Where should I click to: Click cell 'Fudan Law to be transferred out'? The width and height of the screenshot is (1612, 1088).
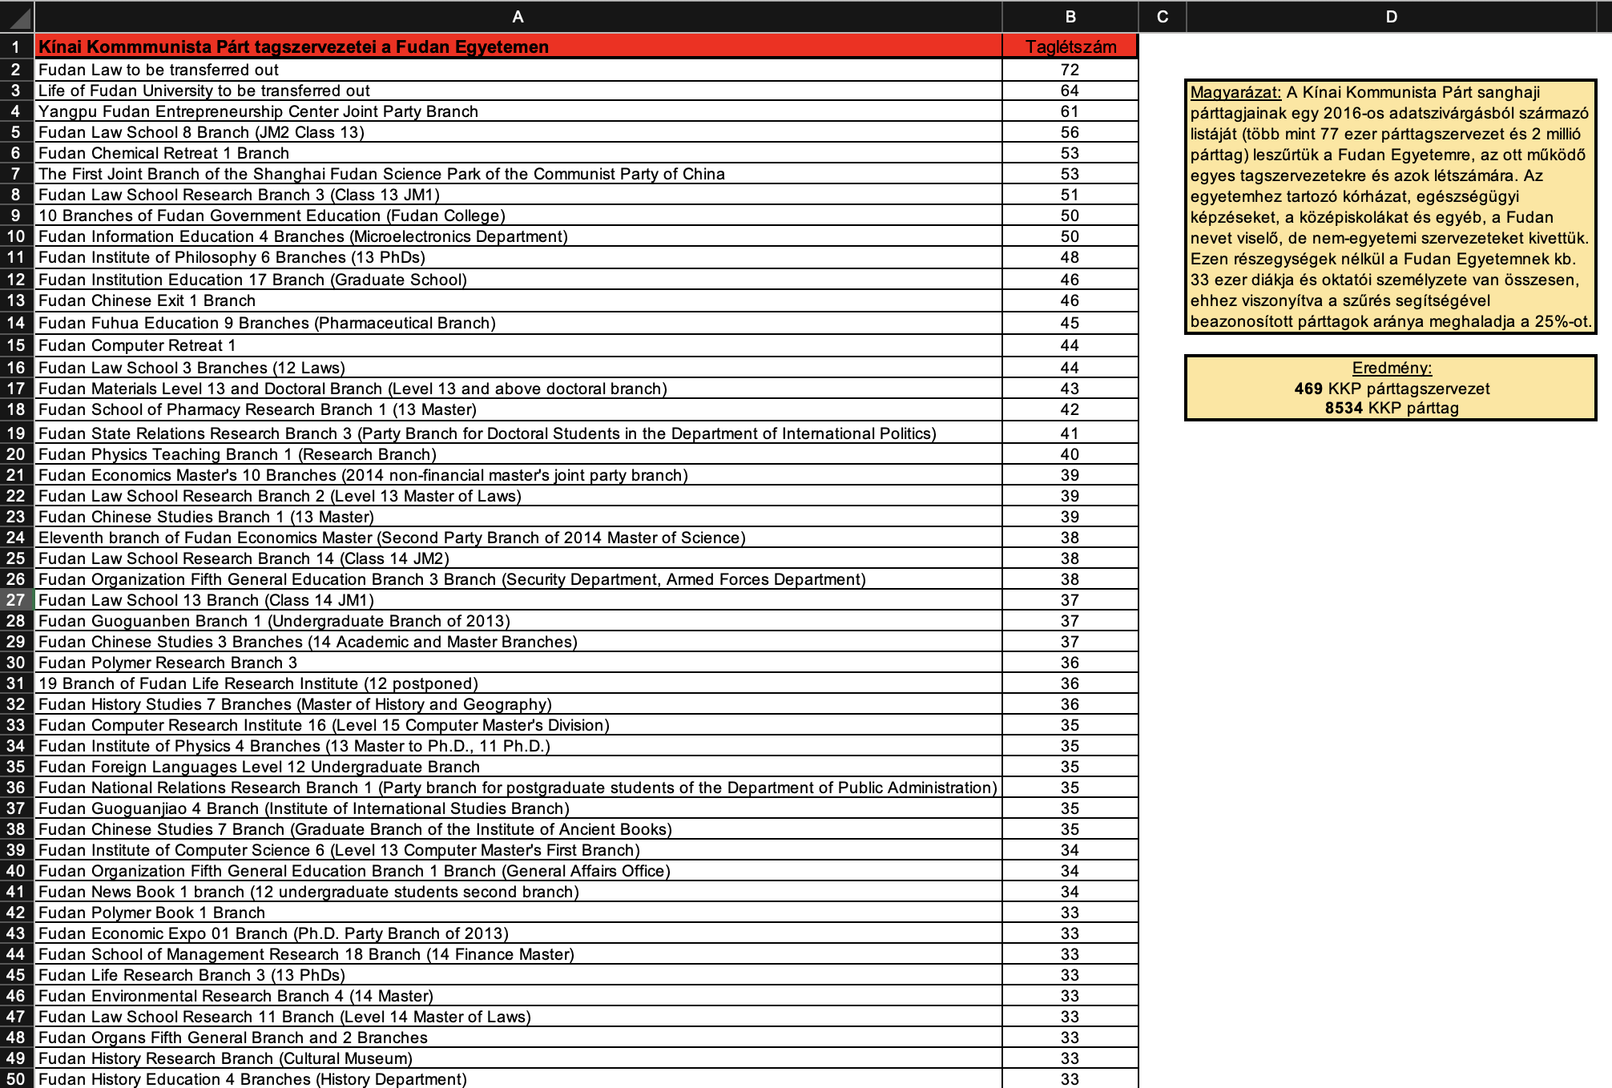[x=518, y=70]
